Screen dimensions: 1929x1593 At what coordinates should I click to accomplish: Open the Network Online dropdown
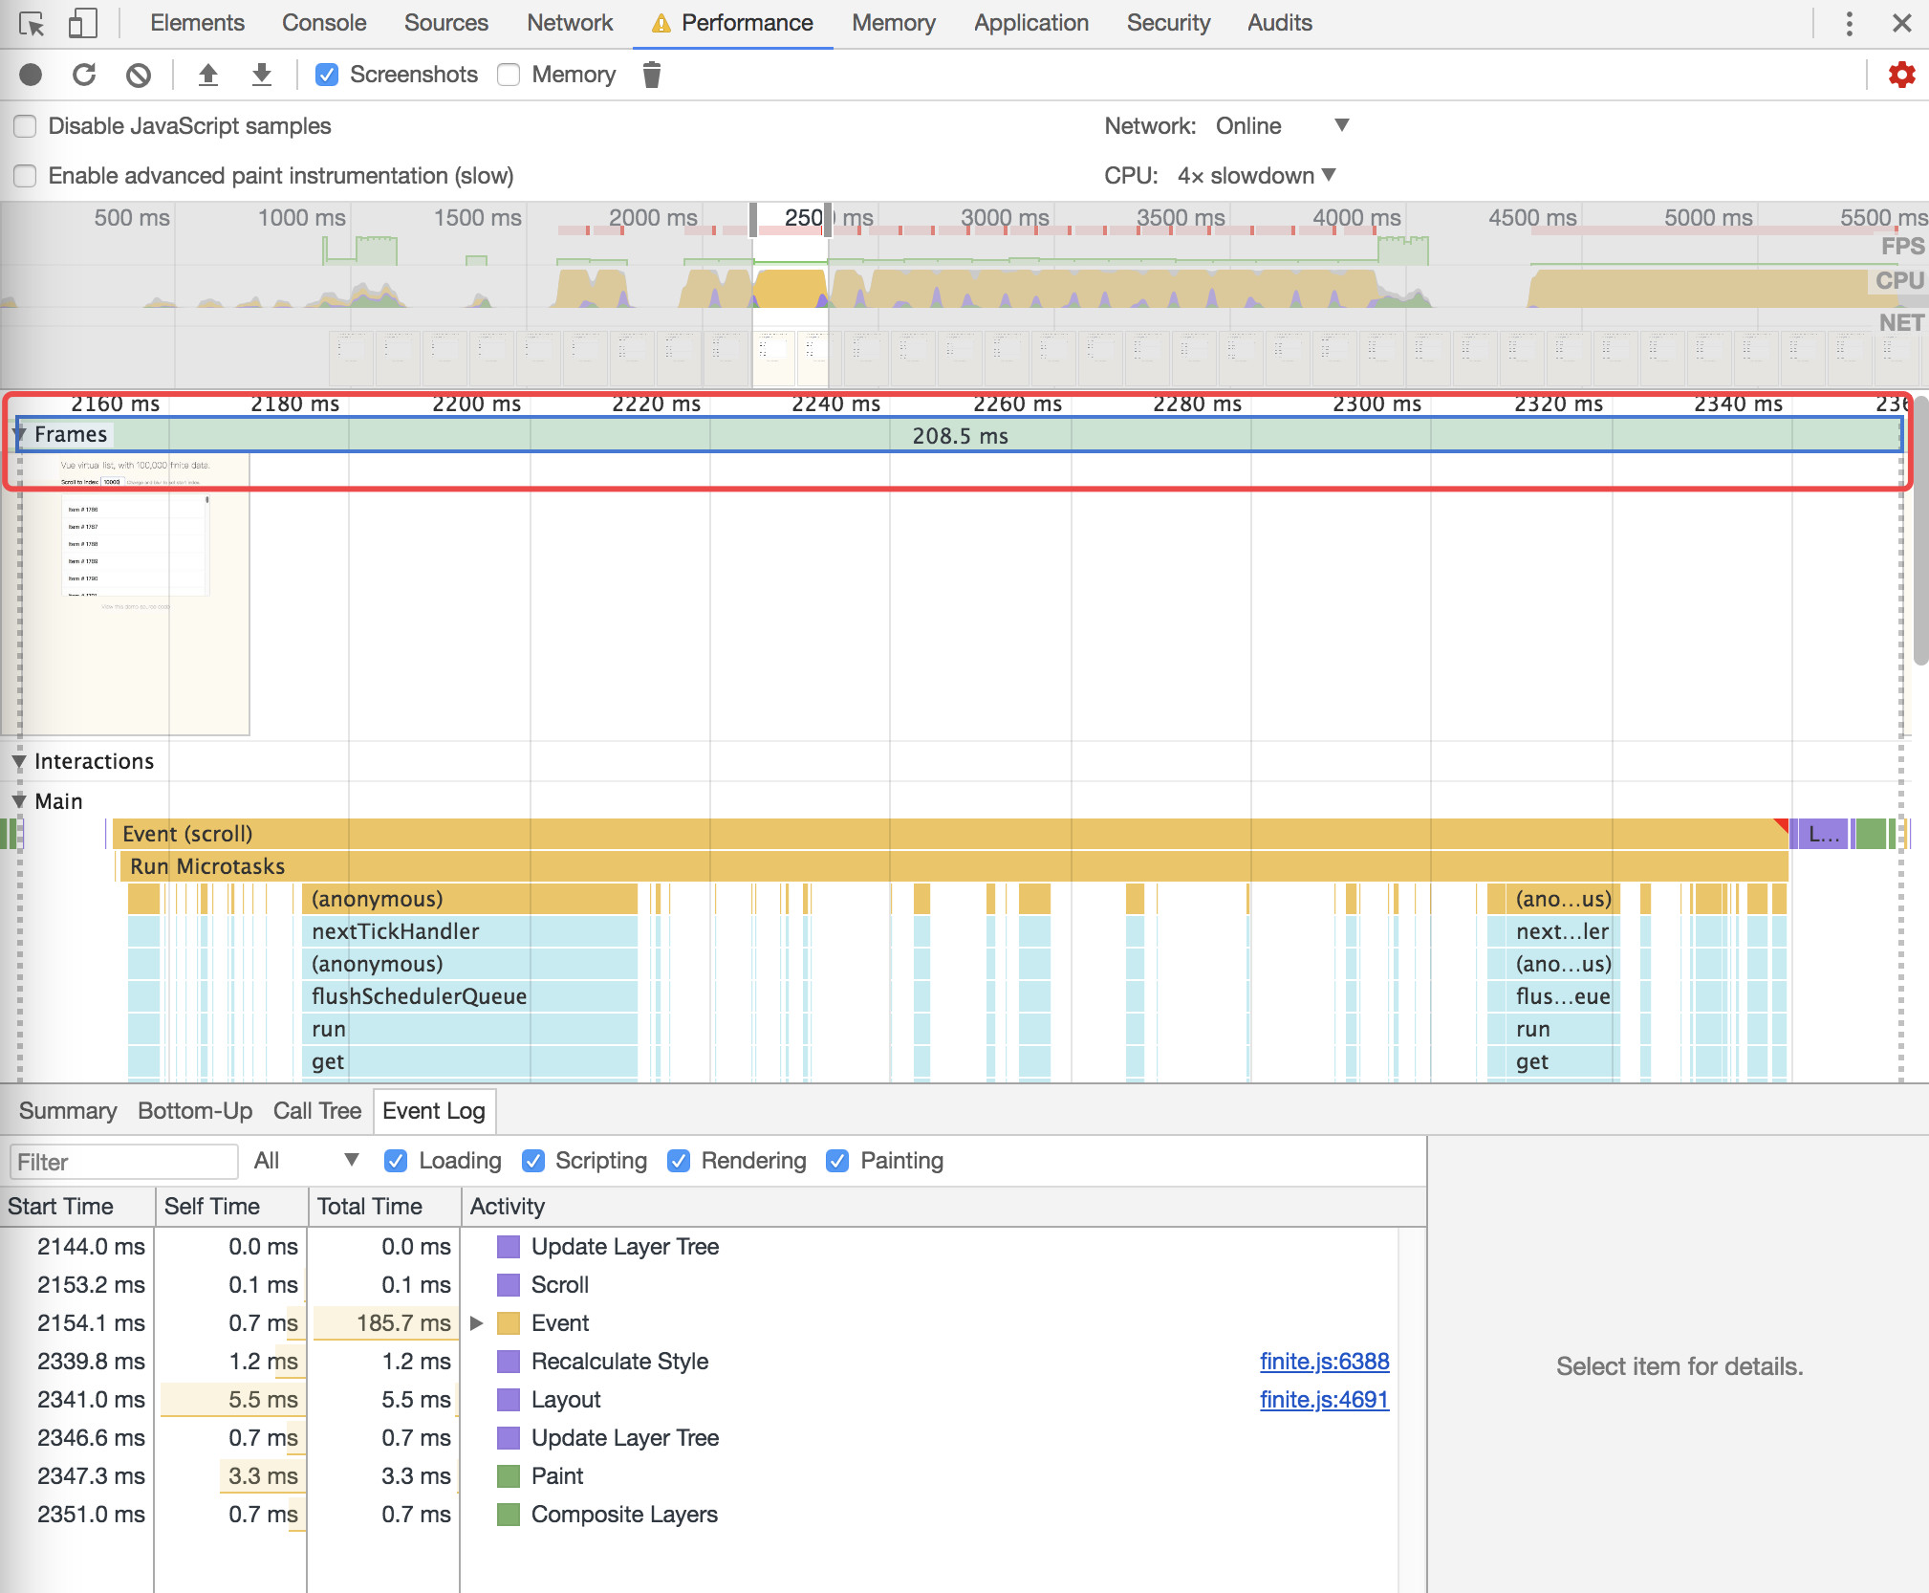(x=1281, y=126)
